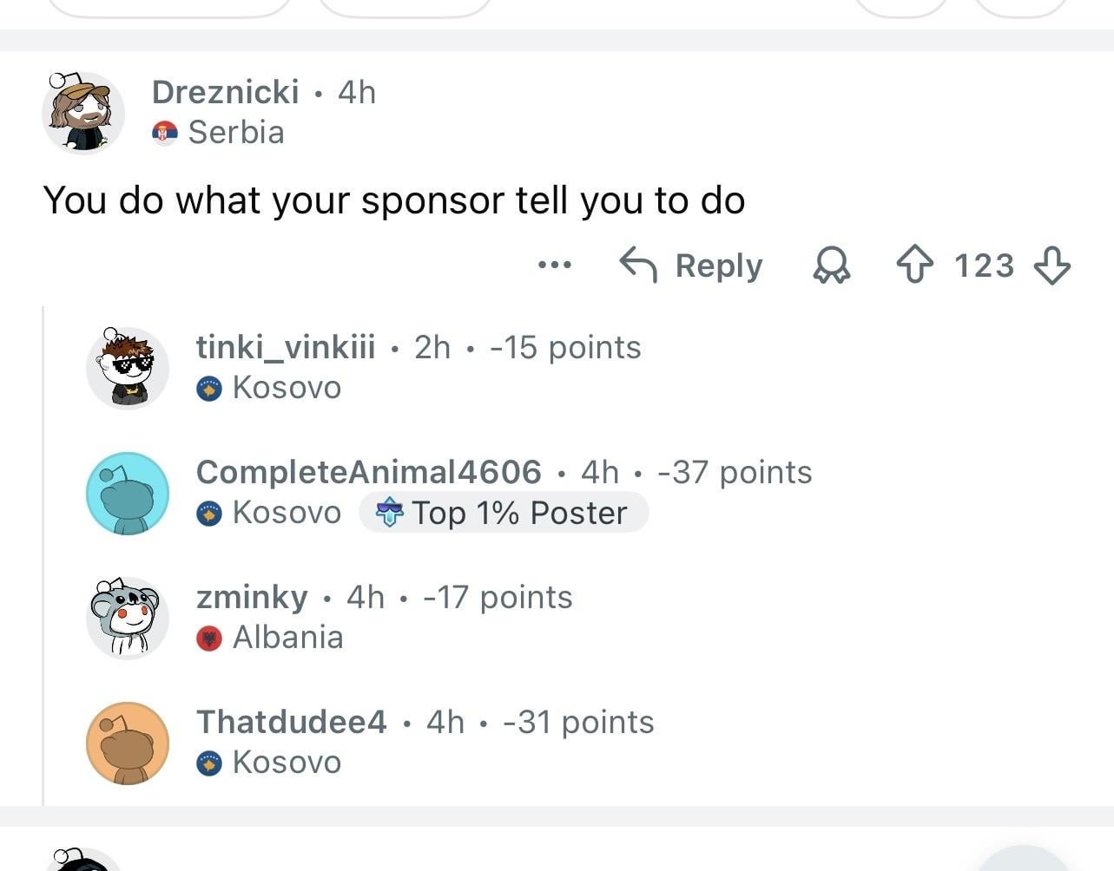
Task: Tap the Albania flag flair icon
Action: tap(209, 639)
